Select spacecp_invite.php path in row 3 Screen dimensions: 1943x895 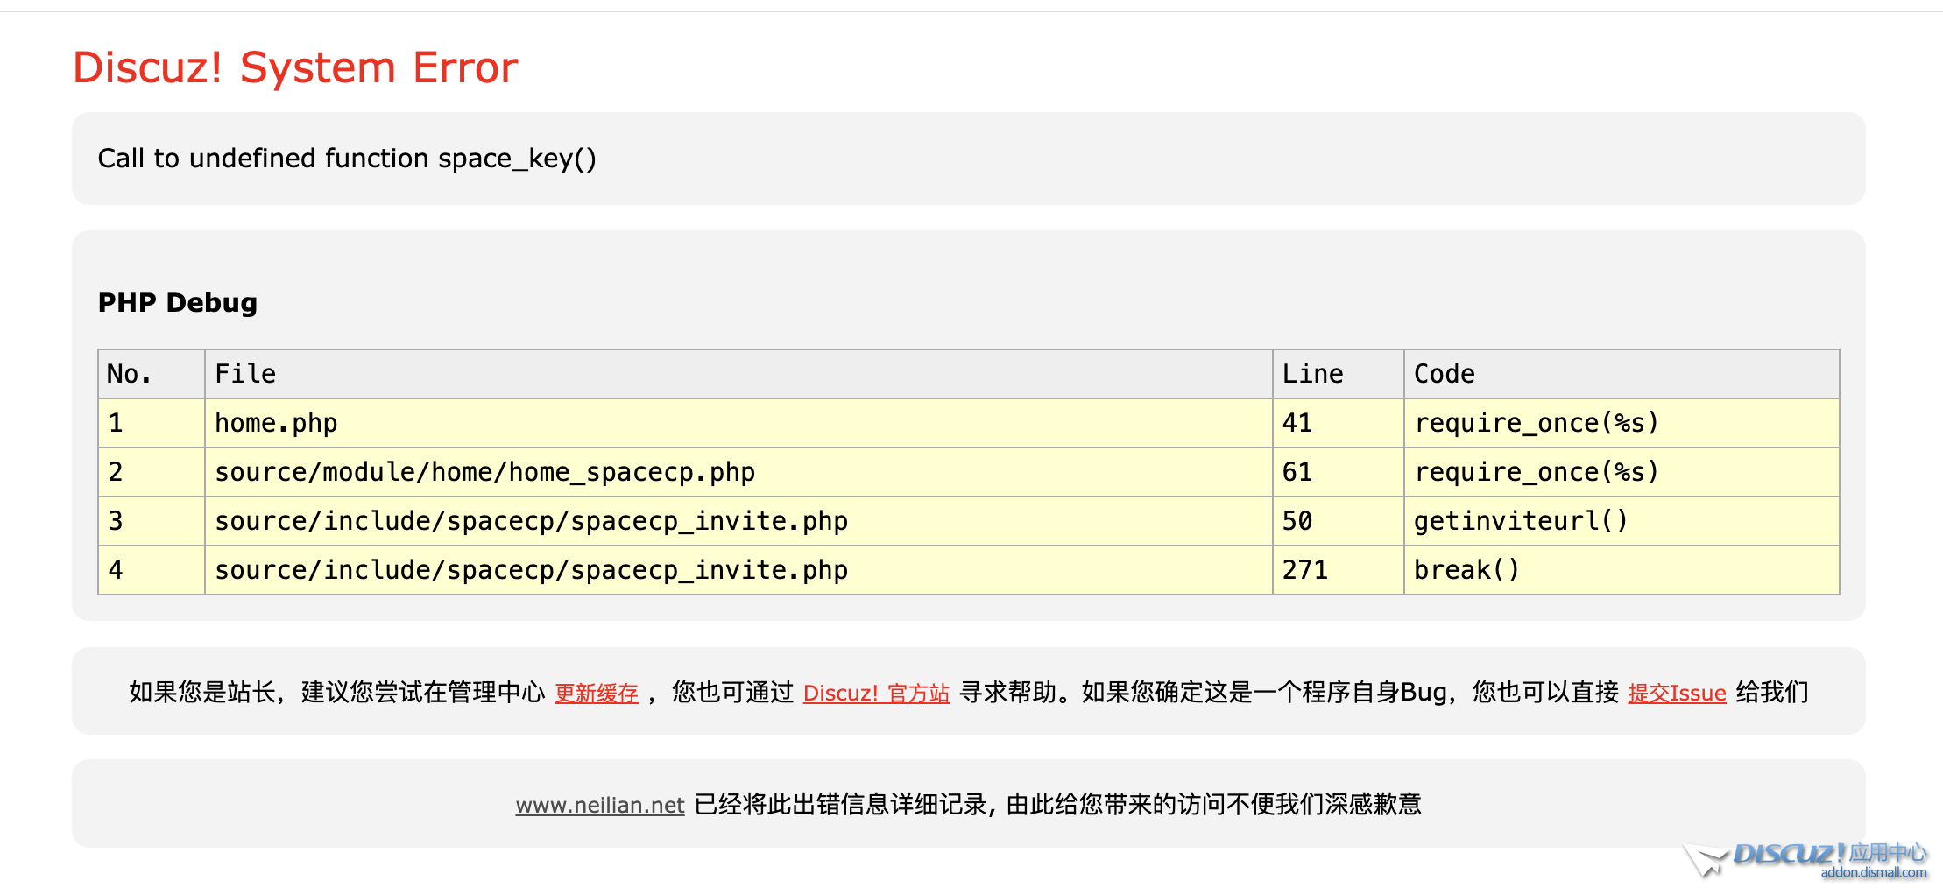[531, 521]
